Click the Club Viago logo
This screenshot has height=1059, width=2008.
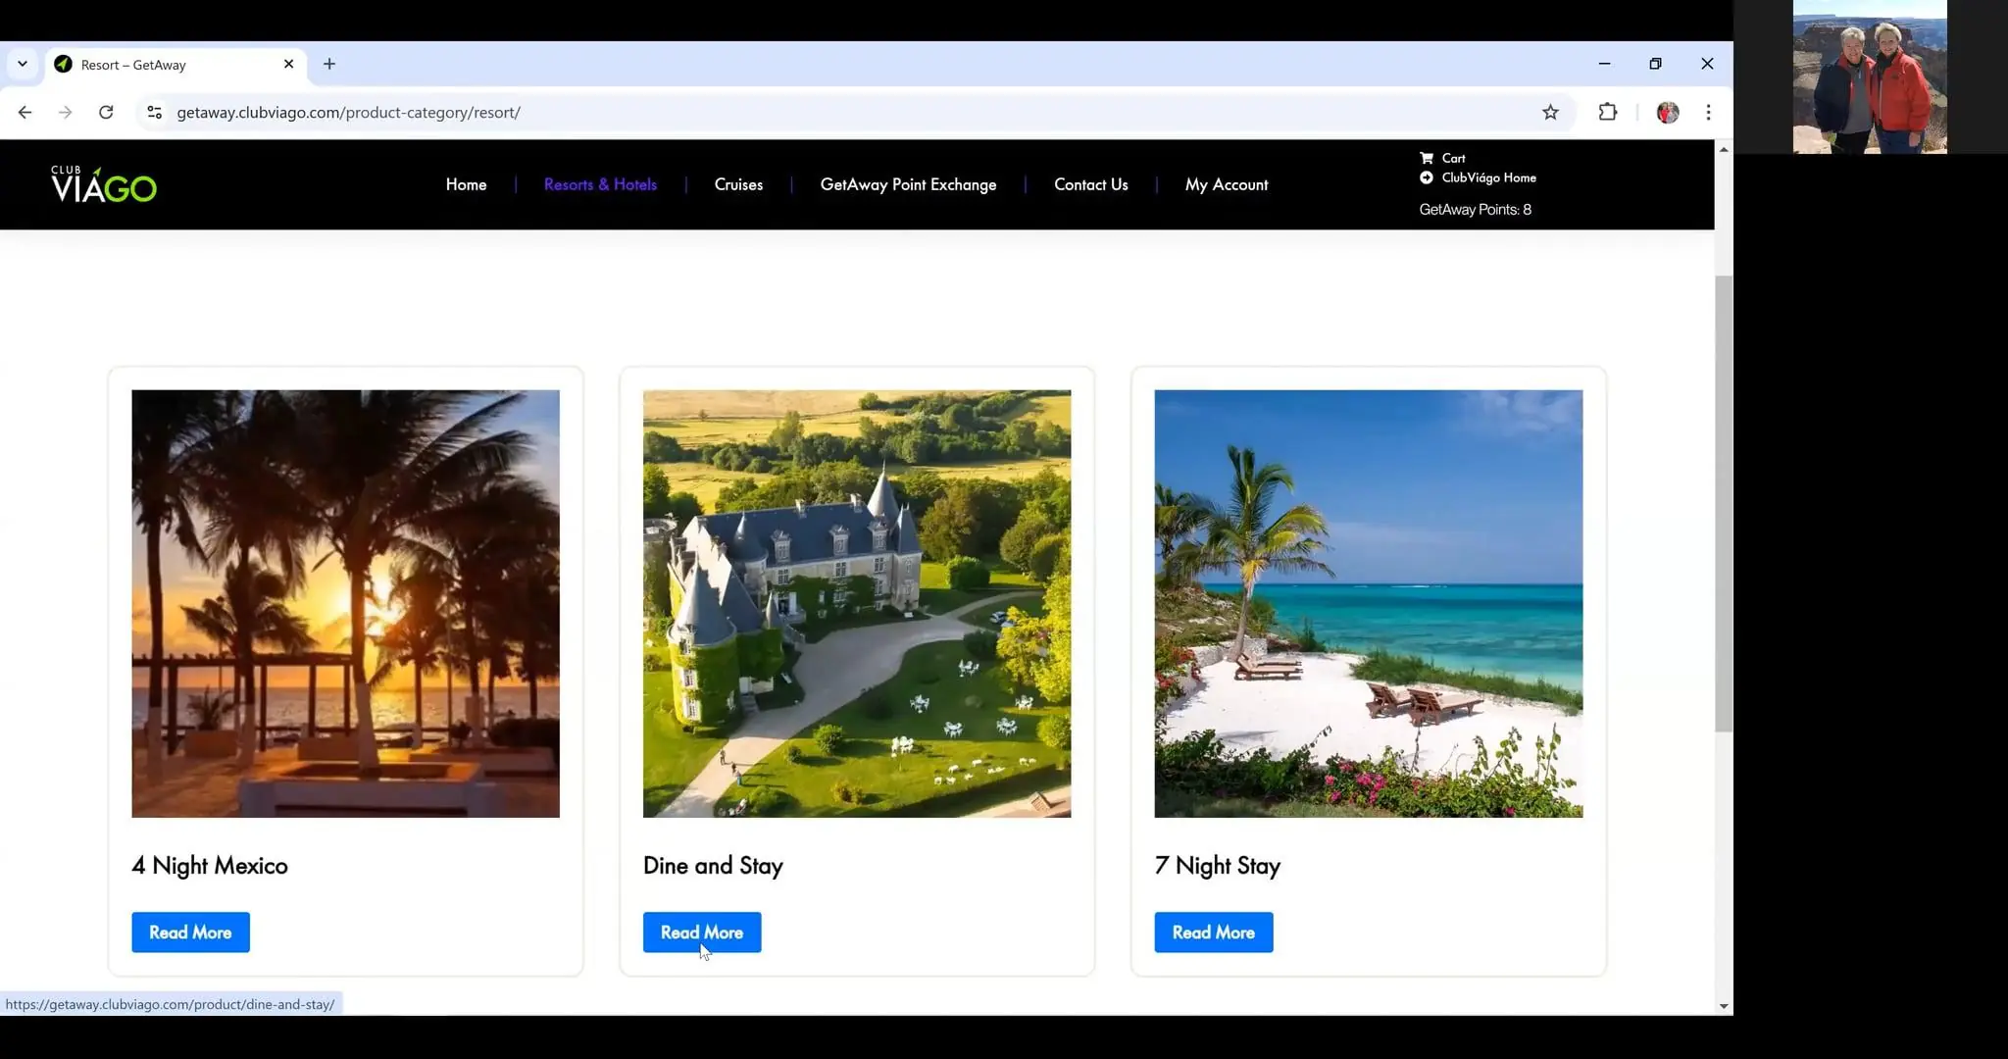pyautogui.click(x=104, y=184)
